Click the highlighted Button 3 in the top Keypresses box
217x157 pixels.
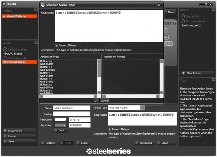coord(115,13)
